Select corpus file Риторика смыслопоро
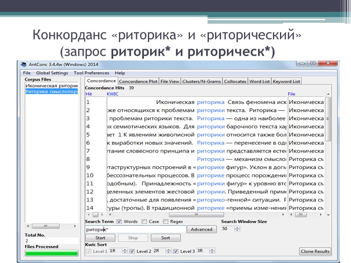 click(x=51, y=92)
